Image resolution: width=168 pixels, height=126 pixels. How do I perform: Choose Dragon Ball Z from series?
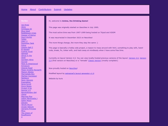pyautogui.click(x=27, y=47)
